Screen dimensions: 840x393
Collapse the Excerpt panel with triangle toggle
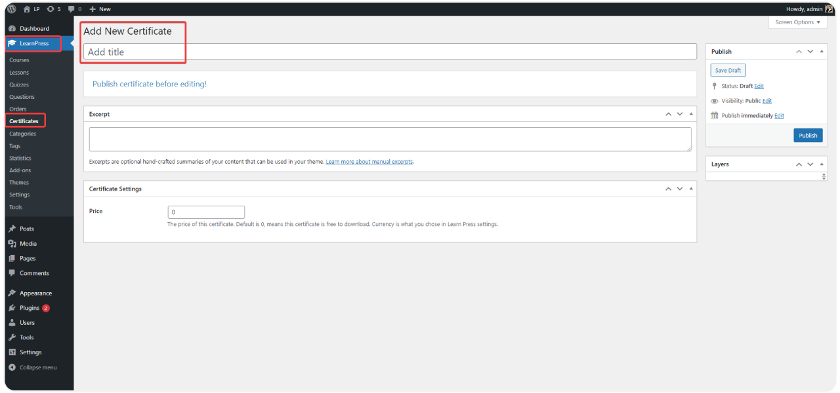pyautogui.click(x=691, y=114)
